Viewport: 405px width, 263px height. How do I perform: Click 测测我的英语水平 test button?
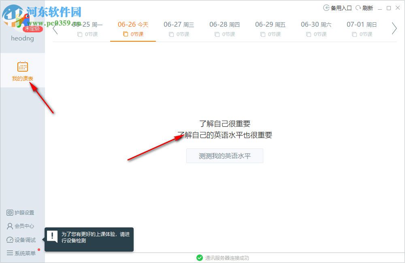pyautogui.click(x=224, y=156)
